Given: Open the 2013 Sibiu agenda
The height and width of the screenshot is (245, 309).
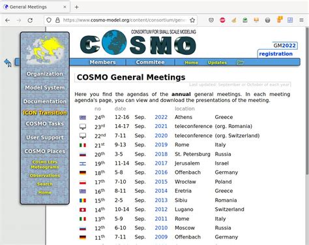Looking at the screenshot, I should [x=161, y=201].
